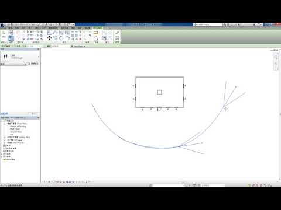Toggle the checkbox before Floor Plan option
281x210 pixels.
(x=72, y=46)
